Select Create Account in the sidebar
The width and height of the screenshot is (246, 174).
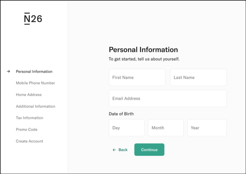(x=30, y=141)
